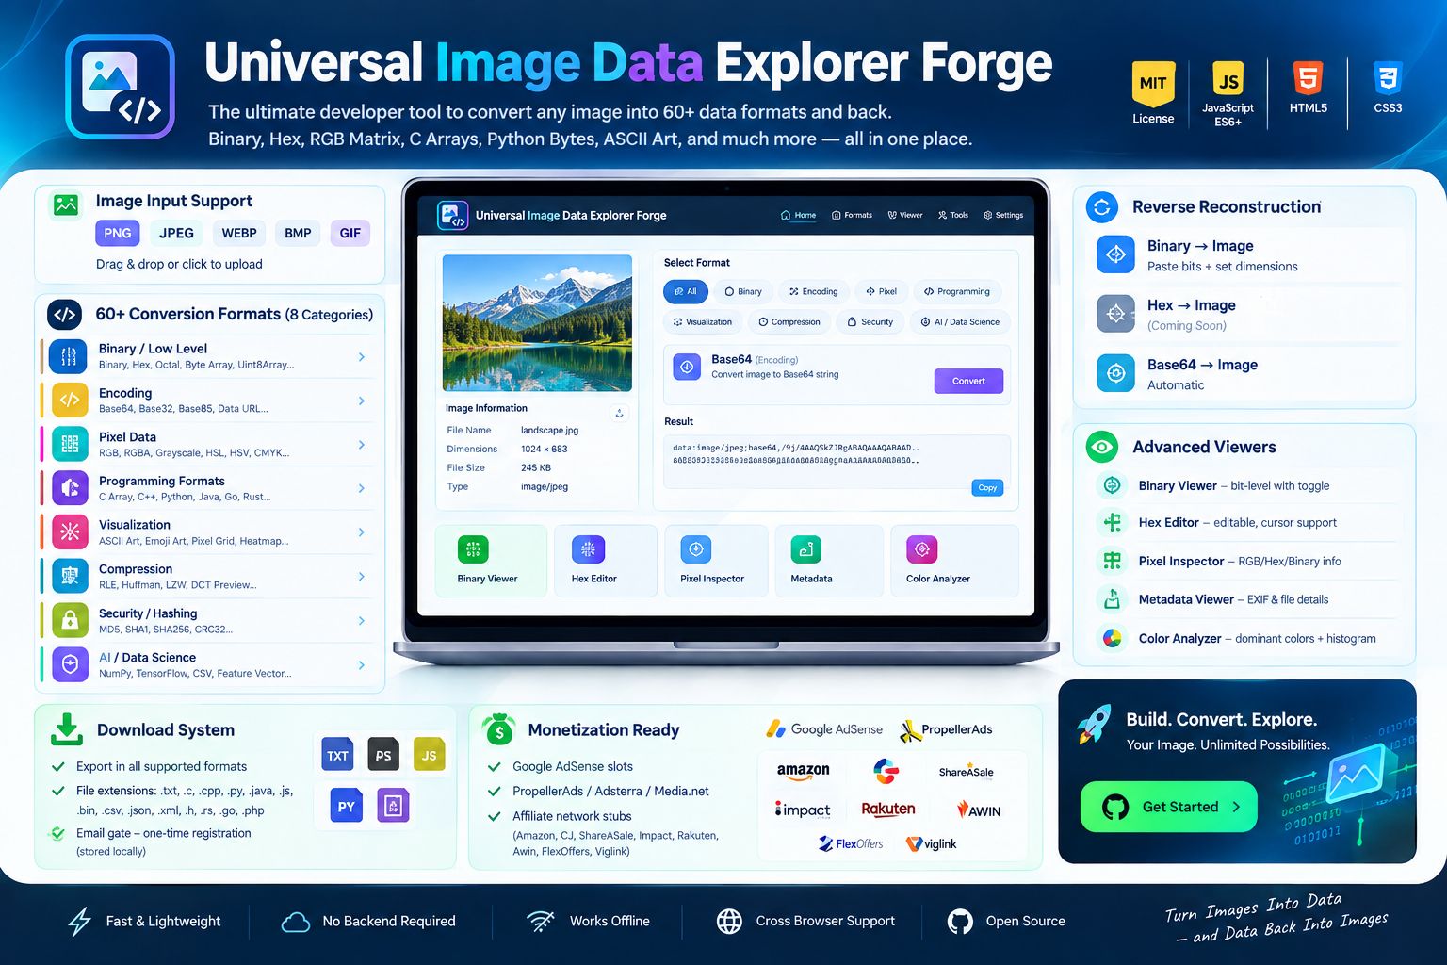Open Viewer in the app navbar

(x=905, y=215)
